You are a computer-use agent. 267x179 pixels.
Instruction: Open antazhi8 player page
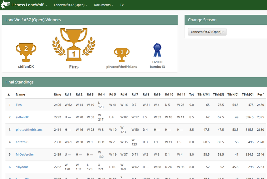click(x=22, y=142)
